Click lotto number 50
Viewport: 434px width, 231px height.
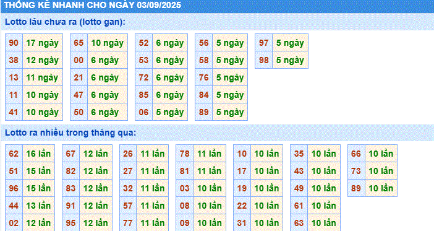(x=79, y=112)
